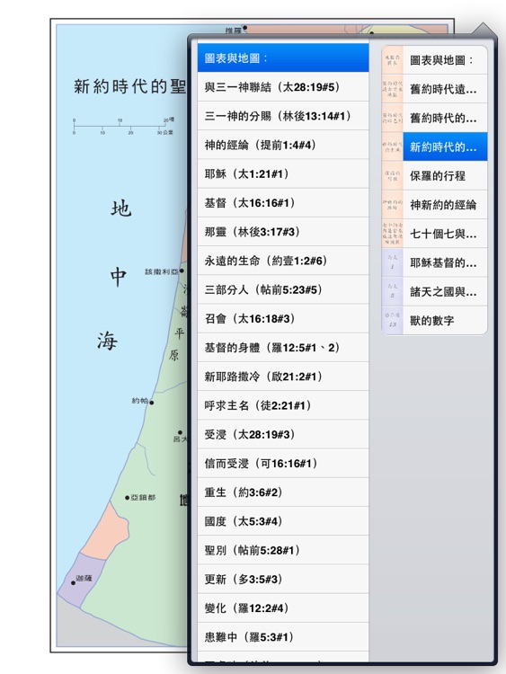Open 舊約時代遠… map menu item
Viewport: 506px width, 674px height.
(x=435, y=89)
